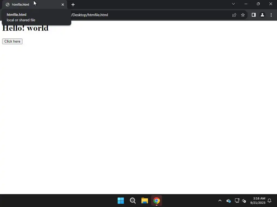
Task: Open the tab search dropdown arrow
Action: click(x=233, y=4)
